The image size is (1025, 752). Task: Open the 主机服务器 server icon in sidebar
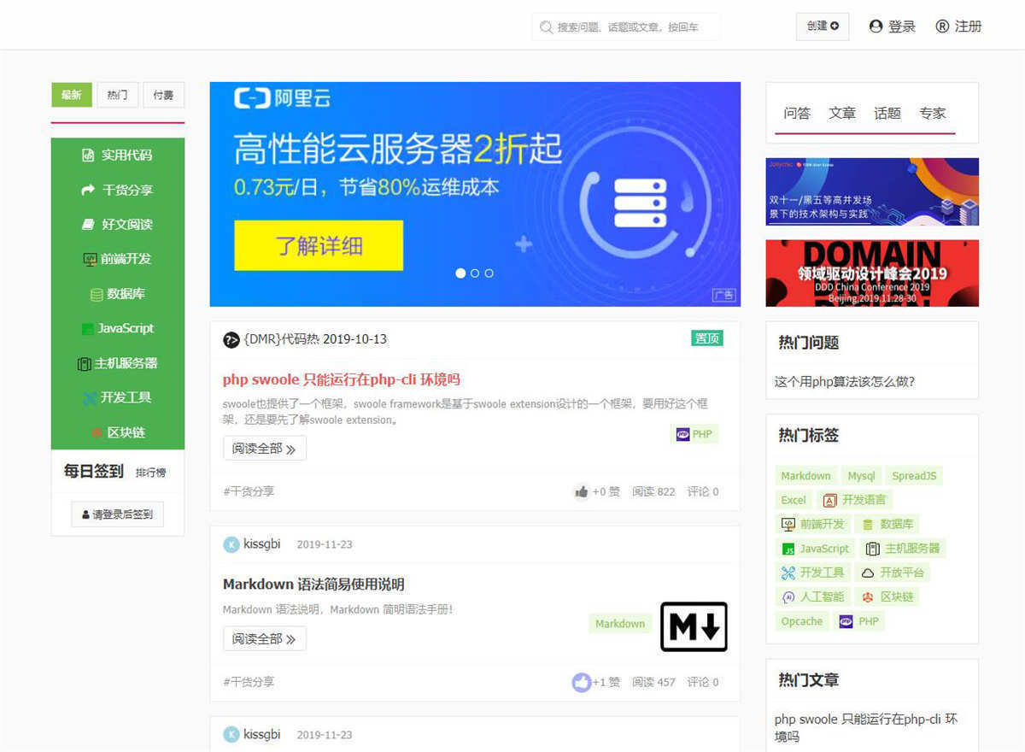(x=89, y=363)
